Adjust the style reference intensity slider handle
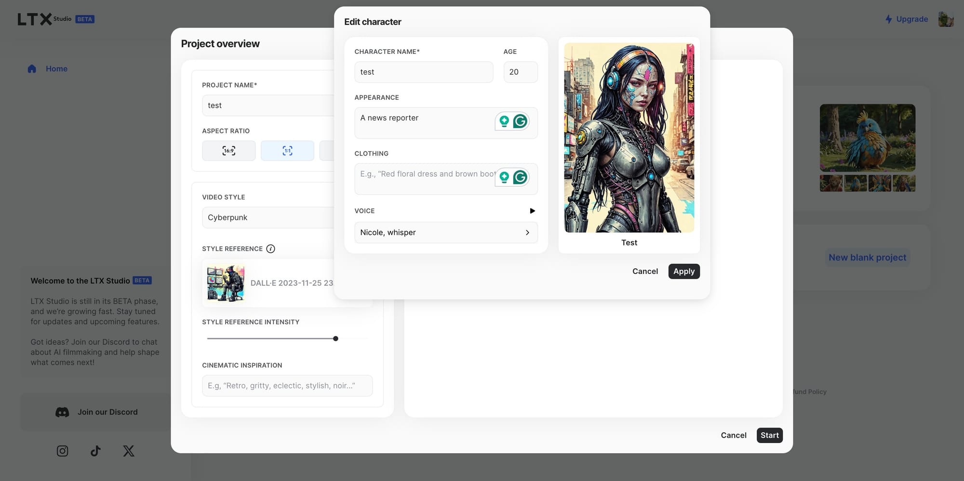The height and width of the screenshot is (481, 964). tap(335, 338)
